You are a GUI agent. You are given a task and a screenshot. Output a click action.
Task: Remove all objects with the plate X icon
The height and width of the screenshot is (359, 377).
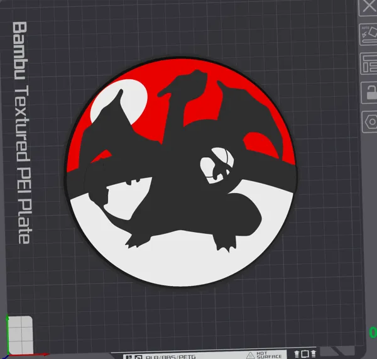(368, 7)
